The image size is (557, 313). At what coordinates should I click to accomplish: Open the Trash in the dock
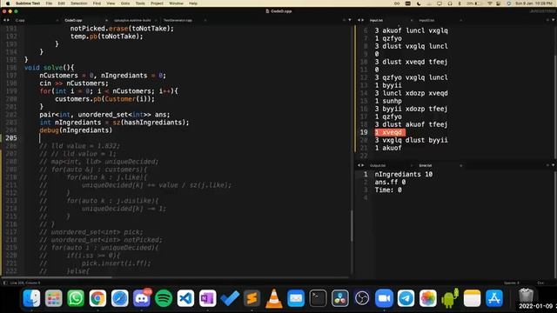click(526, 296)
